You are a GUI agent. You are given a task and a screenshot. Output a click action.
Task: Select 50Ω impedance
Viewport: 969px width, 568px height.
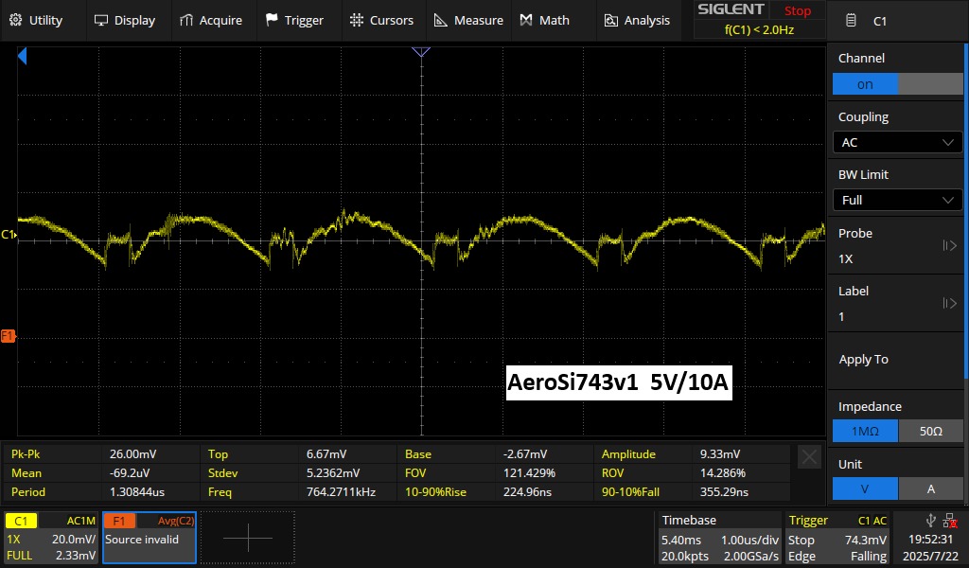coord(931,431)
